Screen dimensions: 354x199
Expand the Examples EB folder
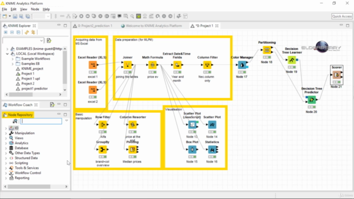click(12, 64)
